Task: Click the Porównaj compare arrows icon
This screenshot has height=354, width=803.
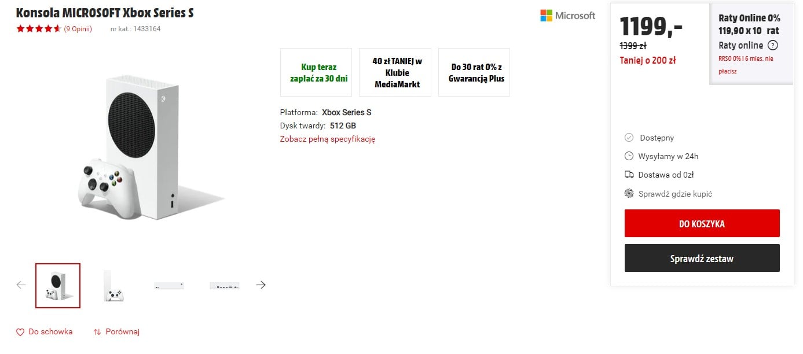Action: [97, 332]
